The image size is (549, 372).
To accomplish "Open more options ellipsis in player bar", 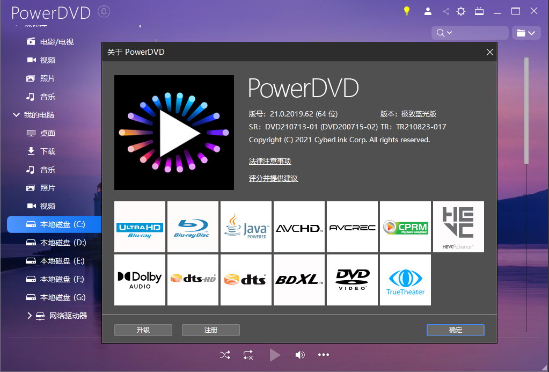I will pos(324,355).
